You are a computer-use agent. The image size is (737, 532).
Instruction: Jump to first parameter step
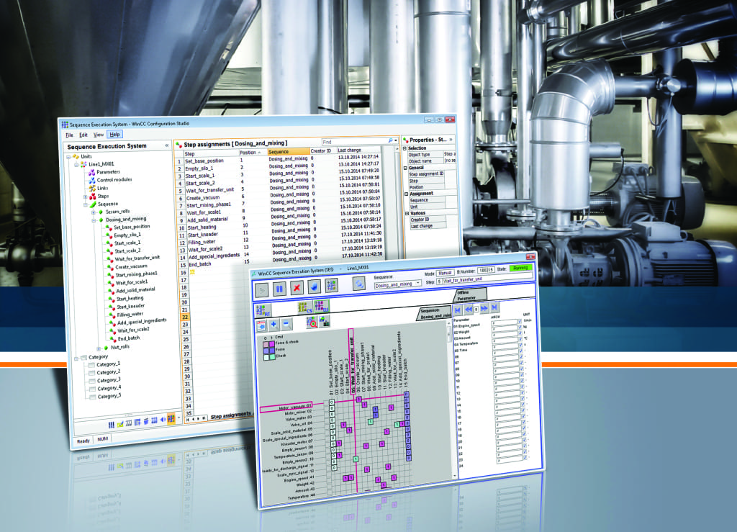click(x=457, y=310)
